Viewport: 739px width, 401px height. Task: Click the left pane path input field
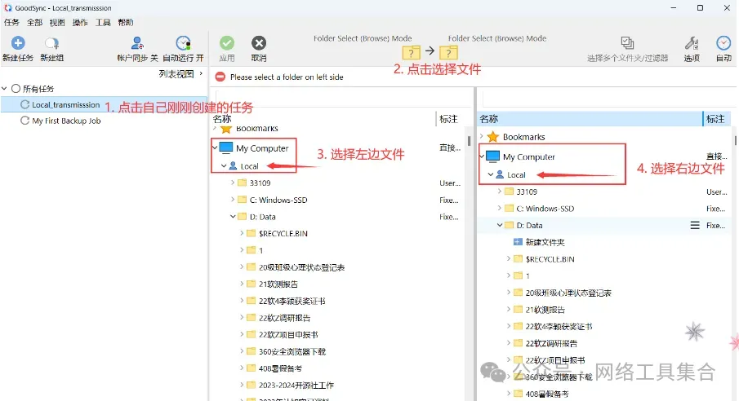(x=344, y=99)
